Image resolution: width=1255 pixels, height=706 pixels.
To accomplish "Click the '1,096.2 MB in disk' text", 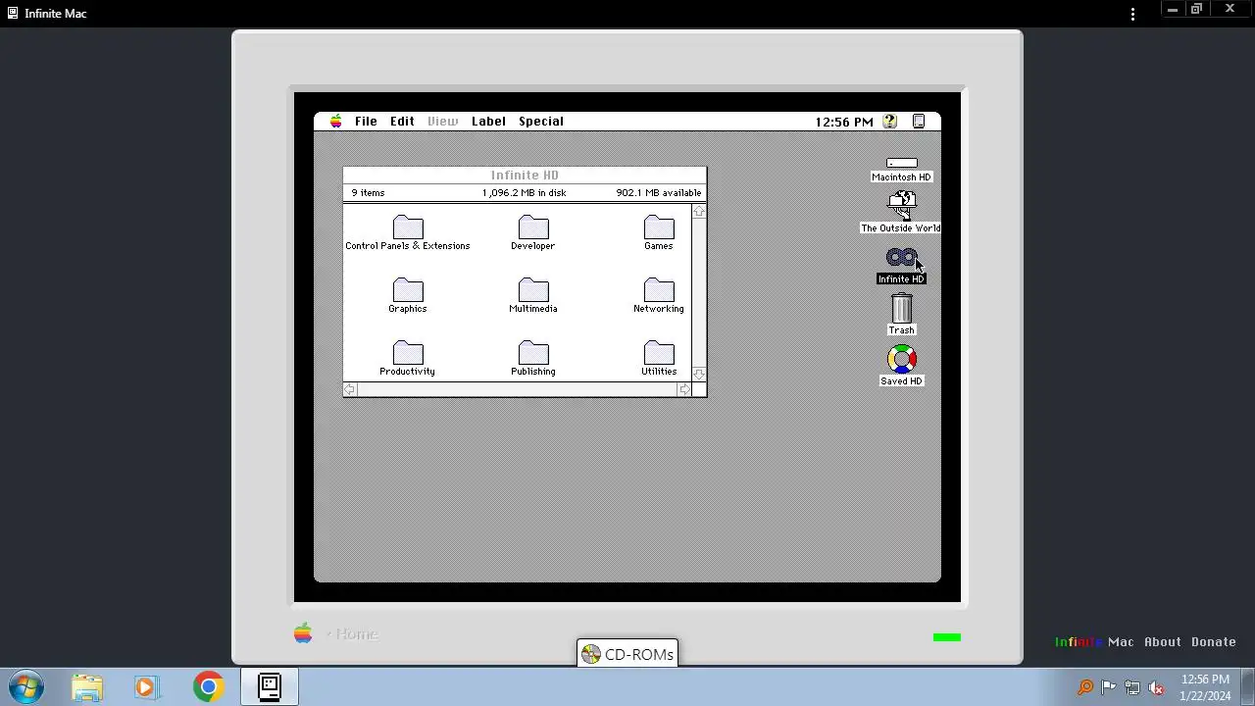I will (x=525, y=193).
